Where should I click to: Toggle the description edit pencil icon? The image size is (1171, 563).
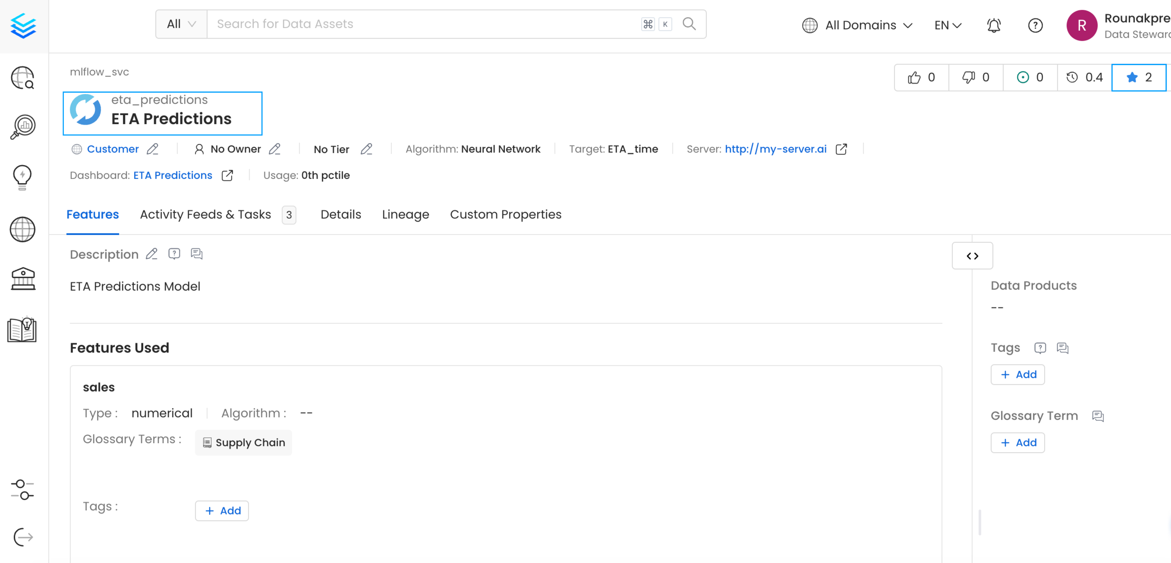pyautogui.click(x=152, y=254)
